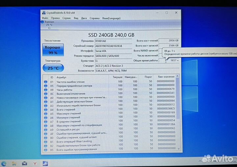The image size is (237, 167).
Task: Click the 25 °C temperature button
Action: point(53,68)
